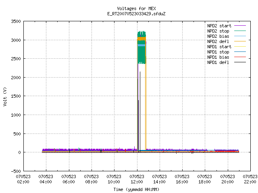Viewport: 258px width, 193px height.
Task: Click the x-axis label 070523 10:00
Action: click(x=114, y=179)
